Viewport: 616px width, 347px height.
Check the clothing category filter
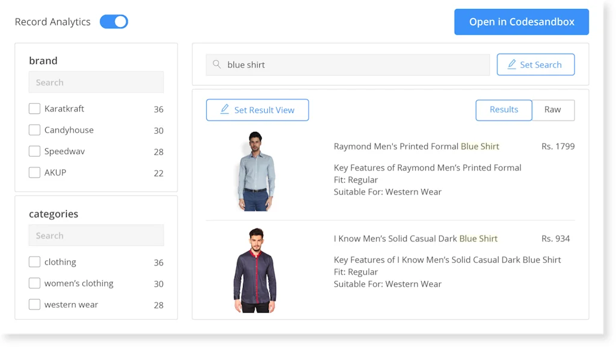coord(34,262)
